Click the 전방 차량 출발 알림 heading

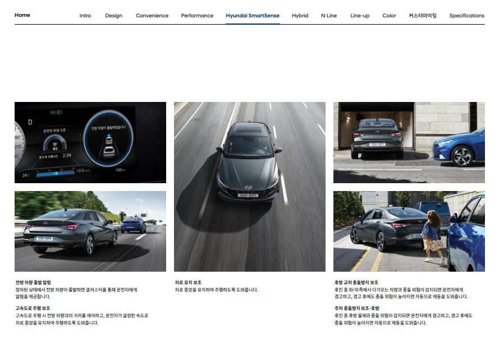pos(33,282)
